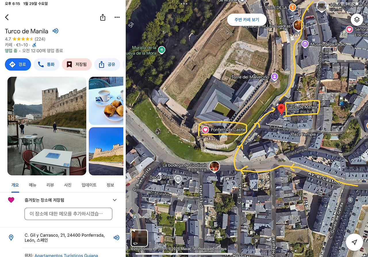Tap the back arrow icon
Image resolution: width=368 pixels, height=257 pixels.
click(7, 17)
